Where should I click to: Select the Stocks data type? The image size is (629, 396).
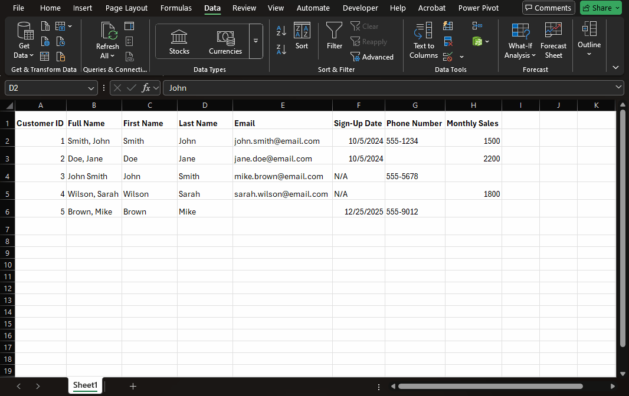(x=179, y=41)
